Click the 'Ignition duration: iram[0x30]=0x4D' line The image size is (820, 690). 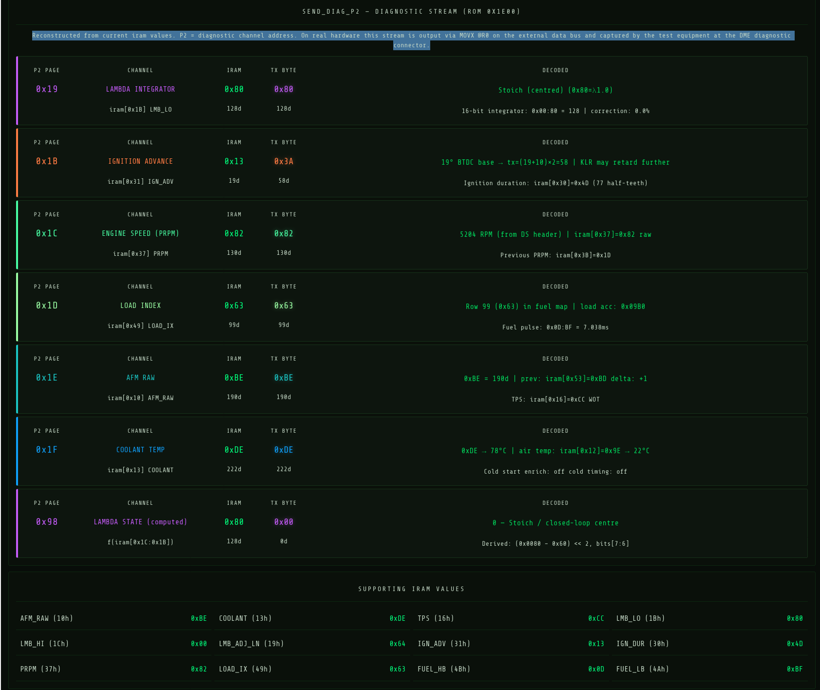tap(555, 183)
